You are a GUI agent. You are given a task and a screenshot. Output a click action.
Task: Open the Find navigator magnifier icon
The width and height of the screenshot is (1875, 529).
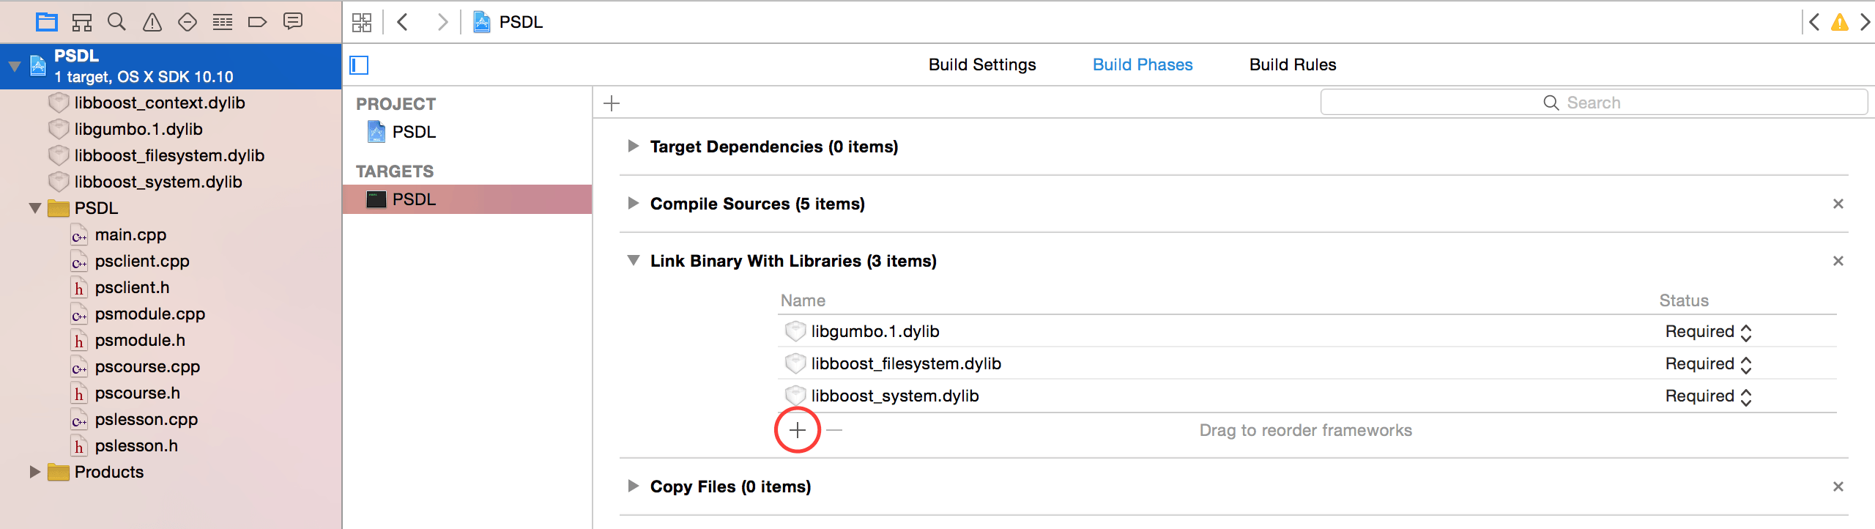coord(116,22)
